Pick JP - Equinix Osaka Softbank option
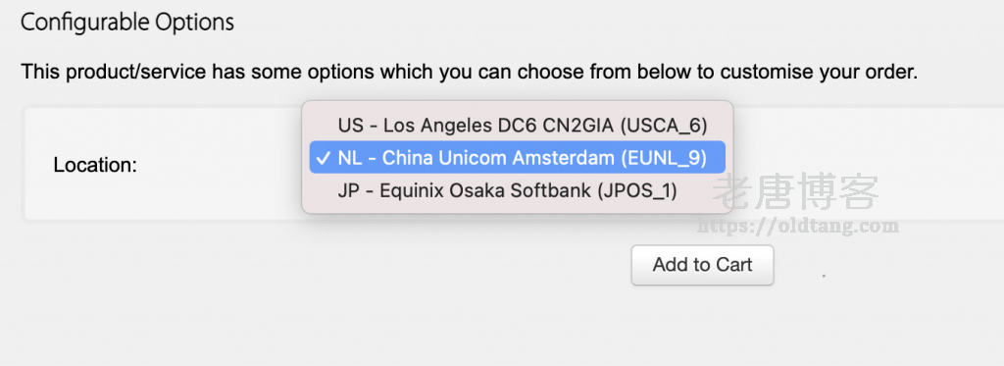The height and width of the screenshot is (366, 1004). click(x=518, y=189)
